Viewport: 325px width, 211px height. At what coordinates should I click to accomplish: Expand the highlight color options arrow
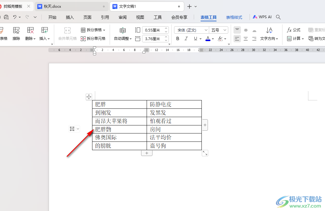pyautogui.click(x=225, y=39)
